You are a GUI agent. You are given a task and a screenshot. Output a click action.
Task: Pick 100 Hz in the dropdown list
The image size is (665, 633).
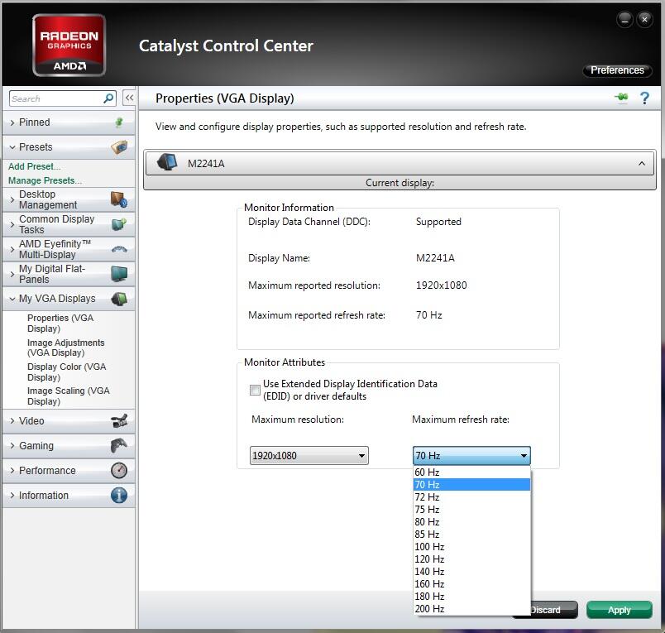471,546
